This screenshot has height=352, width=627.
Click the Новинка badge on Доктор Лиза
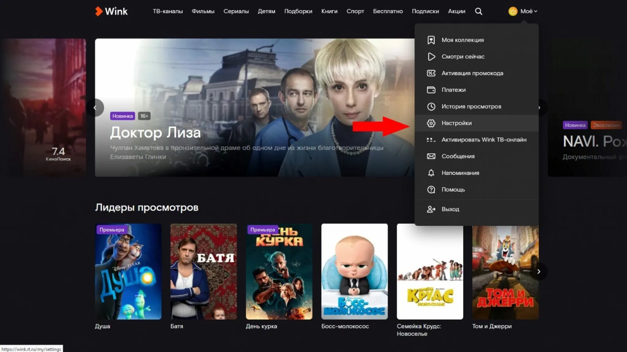point(122,116)
